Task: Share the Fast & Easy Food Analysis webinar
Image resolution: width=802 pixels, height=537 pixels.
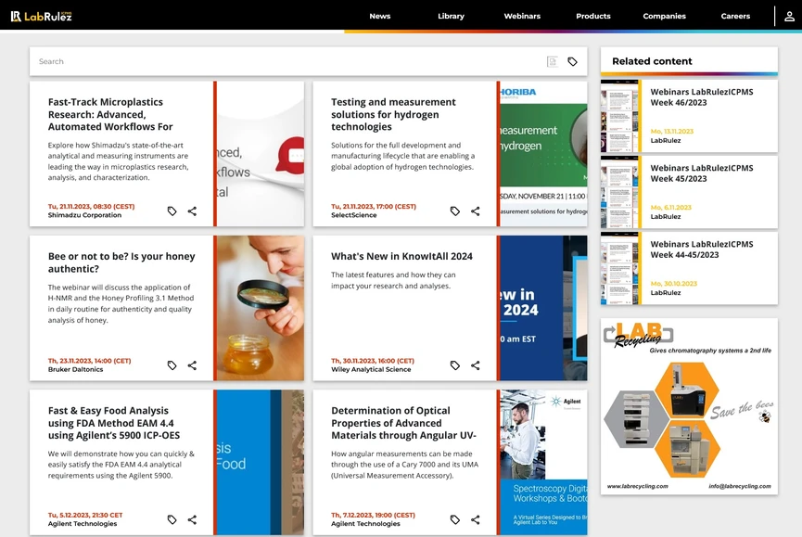Action: pos(192,519)
